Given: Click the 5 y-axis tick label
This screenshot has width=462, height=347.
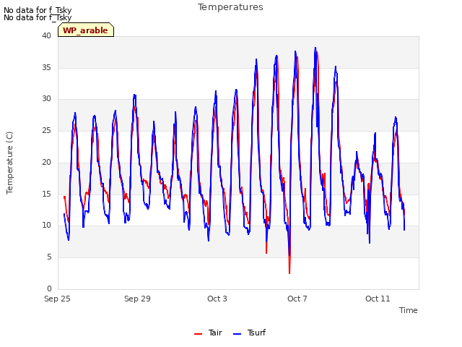Looking at the screenshot, I should point(49,257).
